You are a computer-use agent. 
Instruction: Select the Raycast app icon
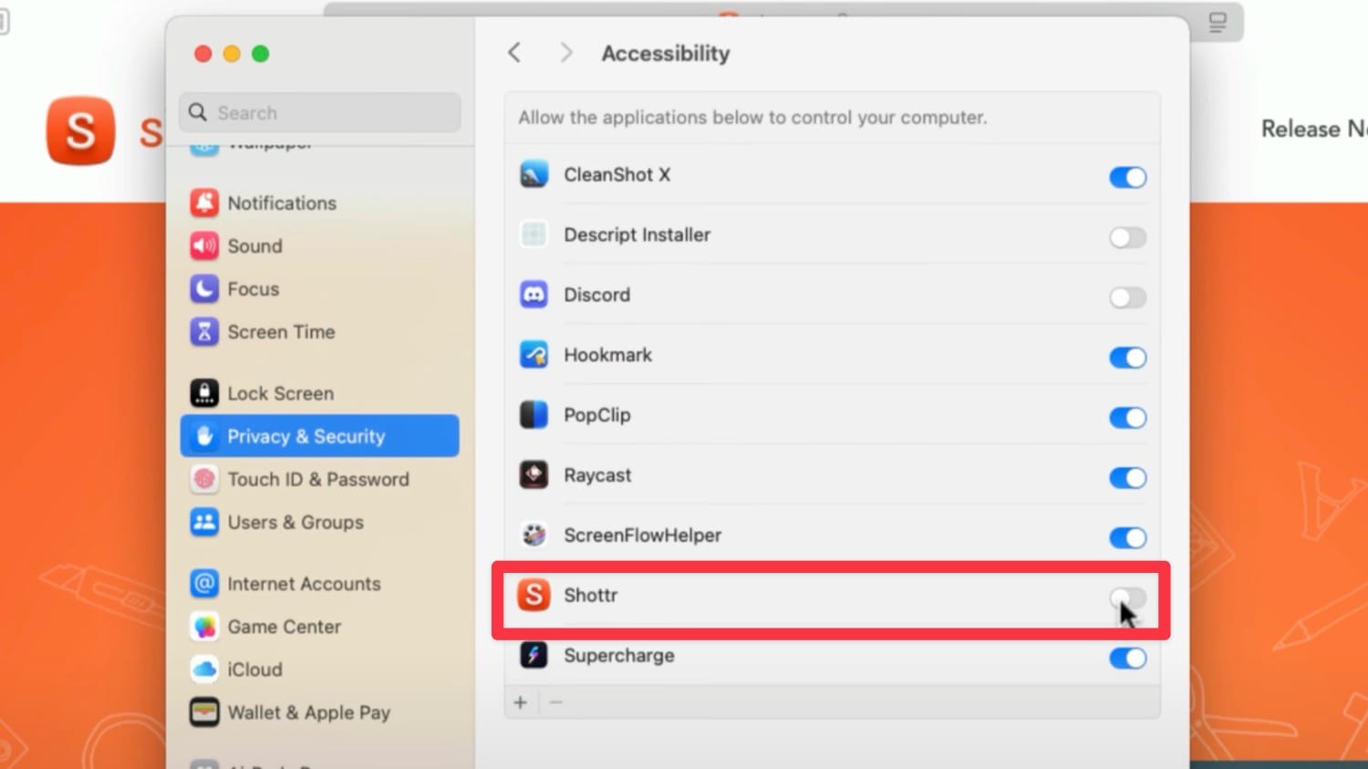(533, 474)
